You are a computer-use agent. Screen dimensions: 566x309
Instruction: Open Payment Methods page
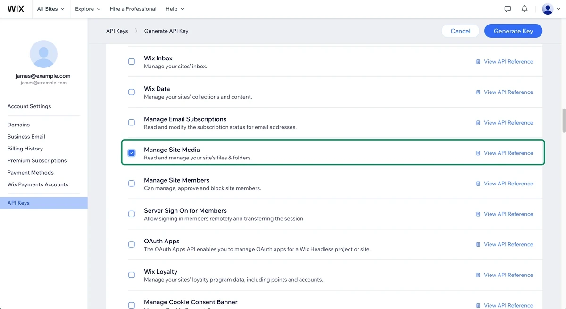click(31, 173)
